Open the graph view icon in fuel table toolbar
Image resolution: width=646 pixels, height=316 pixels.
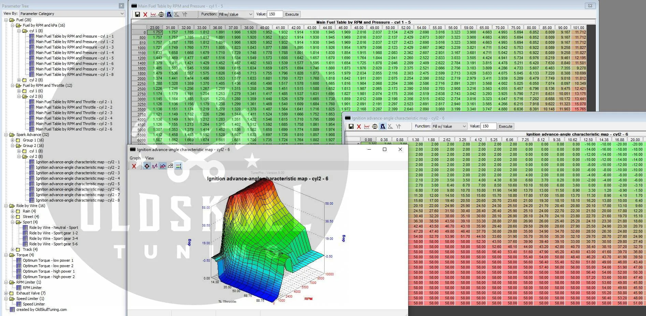click(153, 14)
